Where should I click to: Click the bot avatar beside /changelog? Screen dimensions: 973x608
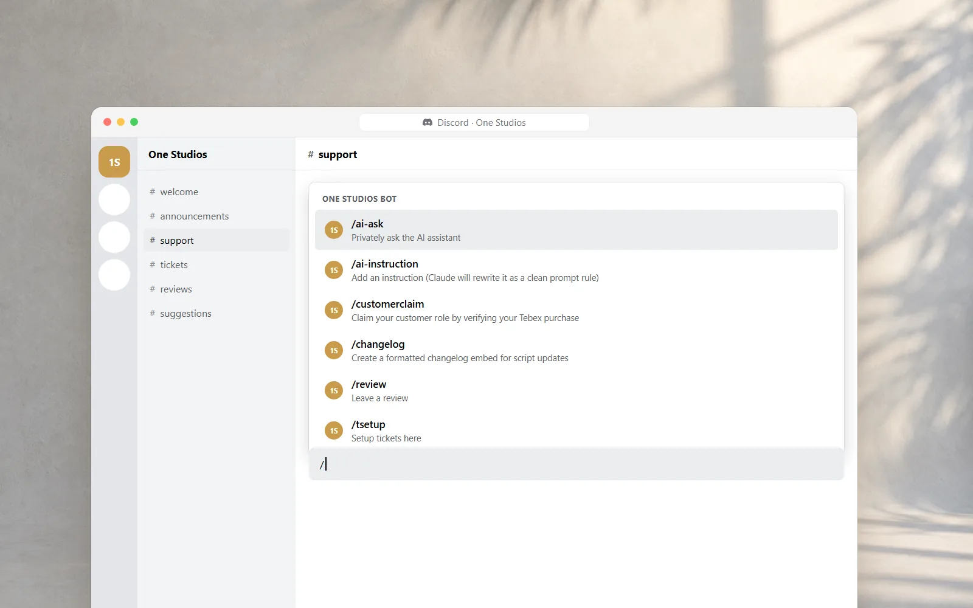point(334,350)
